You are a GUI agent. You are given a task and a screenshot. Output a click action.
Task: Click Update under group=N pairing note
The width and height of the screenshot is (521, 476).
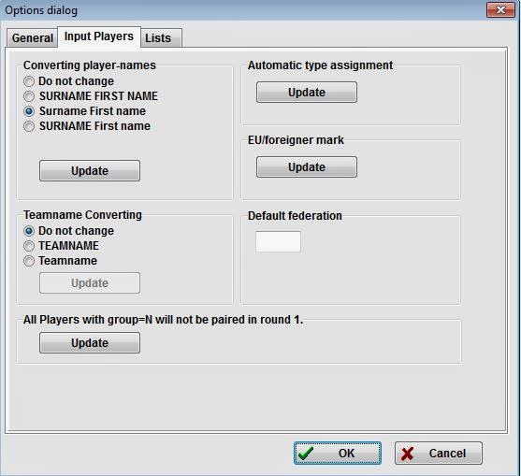(x=90, y=343)
